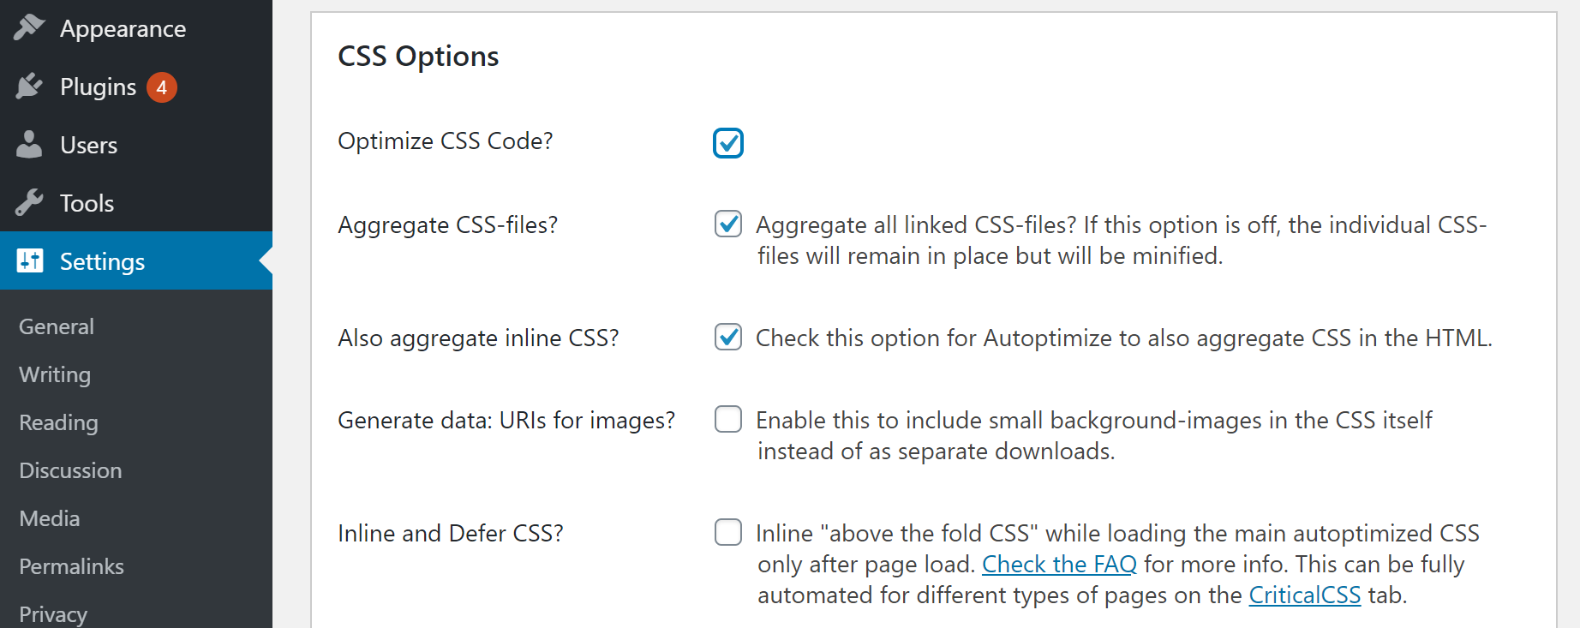Screen dimensions: 1580x628
Task: Go to Writing settings
Action: tap(55, 374)
